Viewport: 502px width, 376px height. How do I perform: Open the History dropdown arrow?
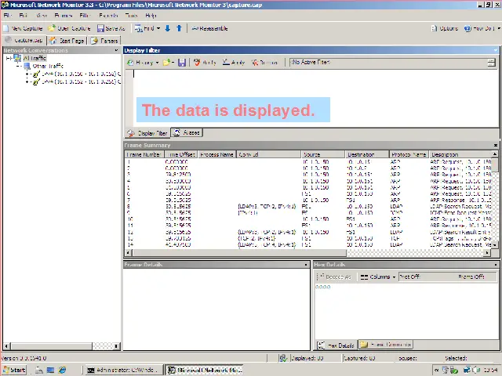pos(157,63)
